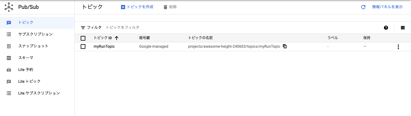This screenshot has height=116, width=411.
Task: Click projects/awesome-height-240603/topics/myRunTopic text
Action: point(234,47)
